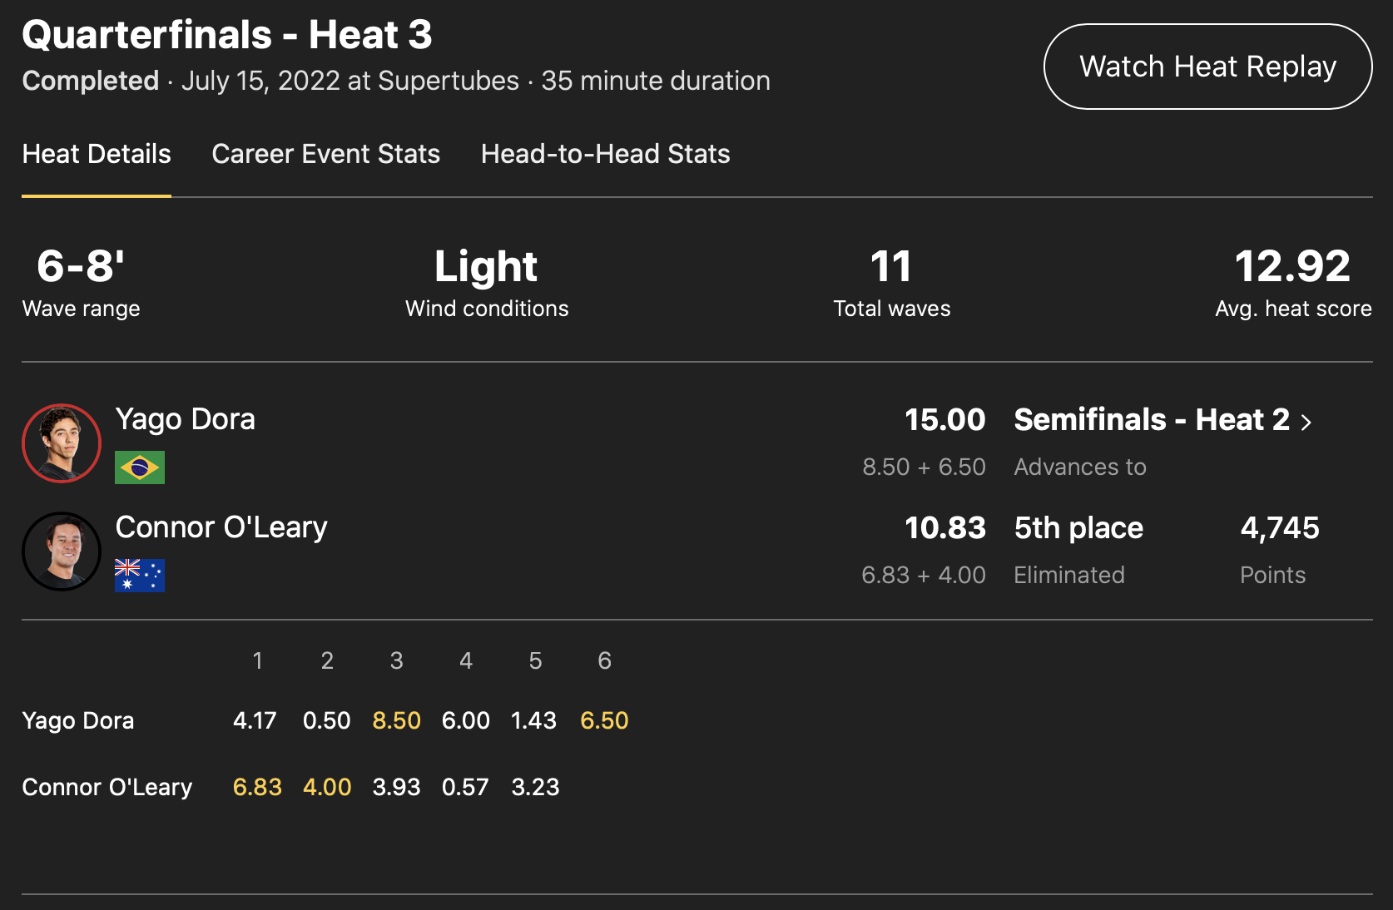Select Connor O'Leary's 6.83 wave score

pos(257,787)
